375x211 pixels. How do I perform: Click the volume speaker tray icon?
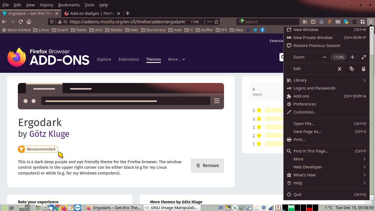[x=242, y=208]
